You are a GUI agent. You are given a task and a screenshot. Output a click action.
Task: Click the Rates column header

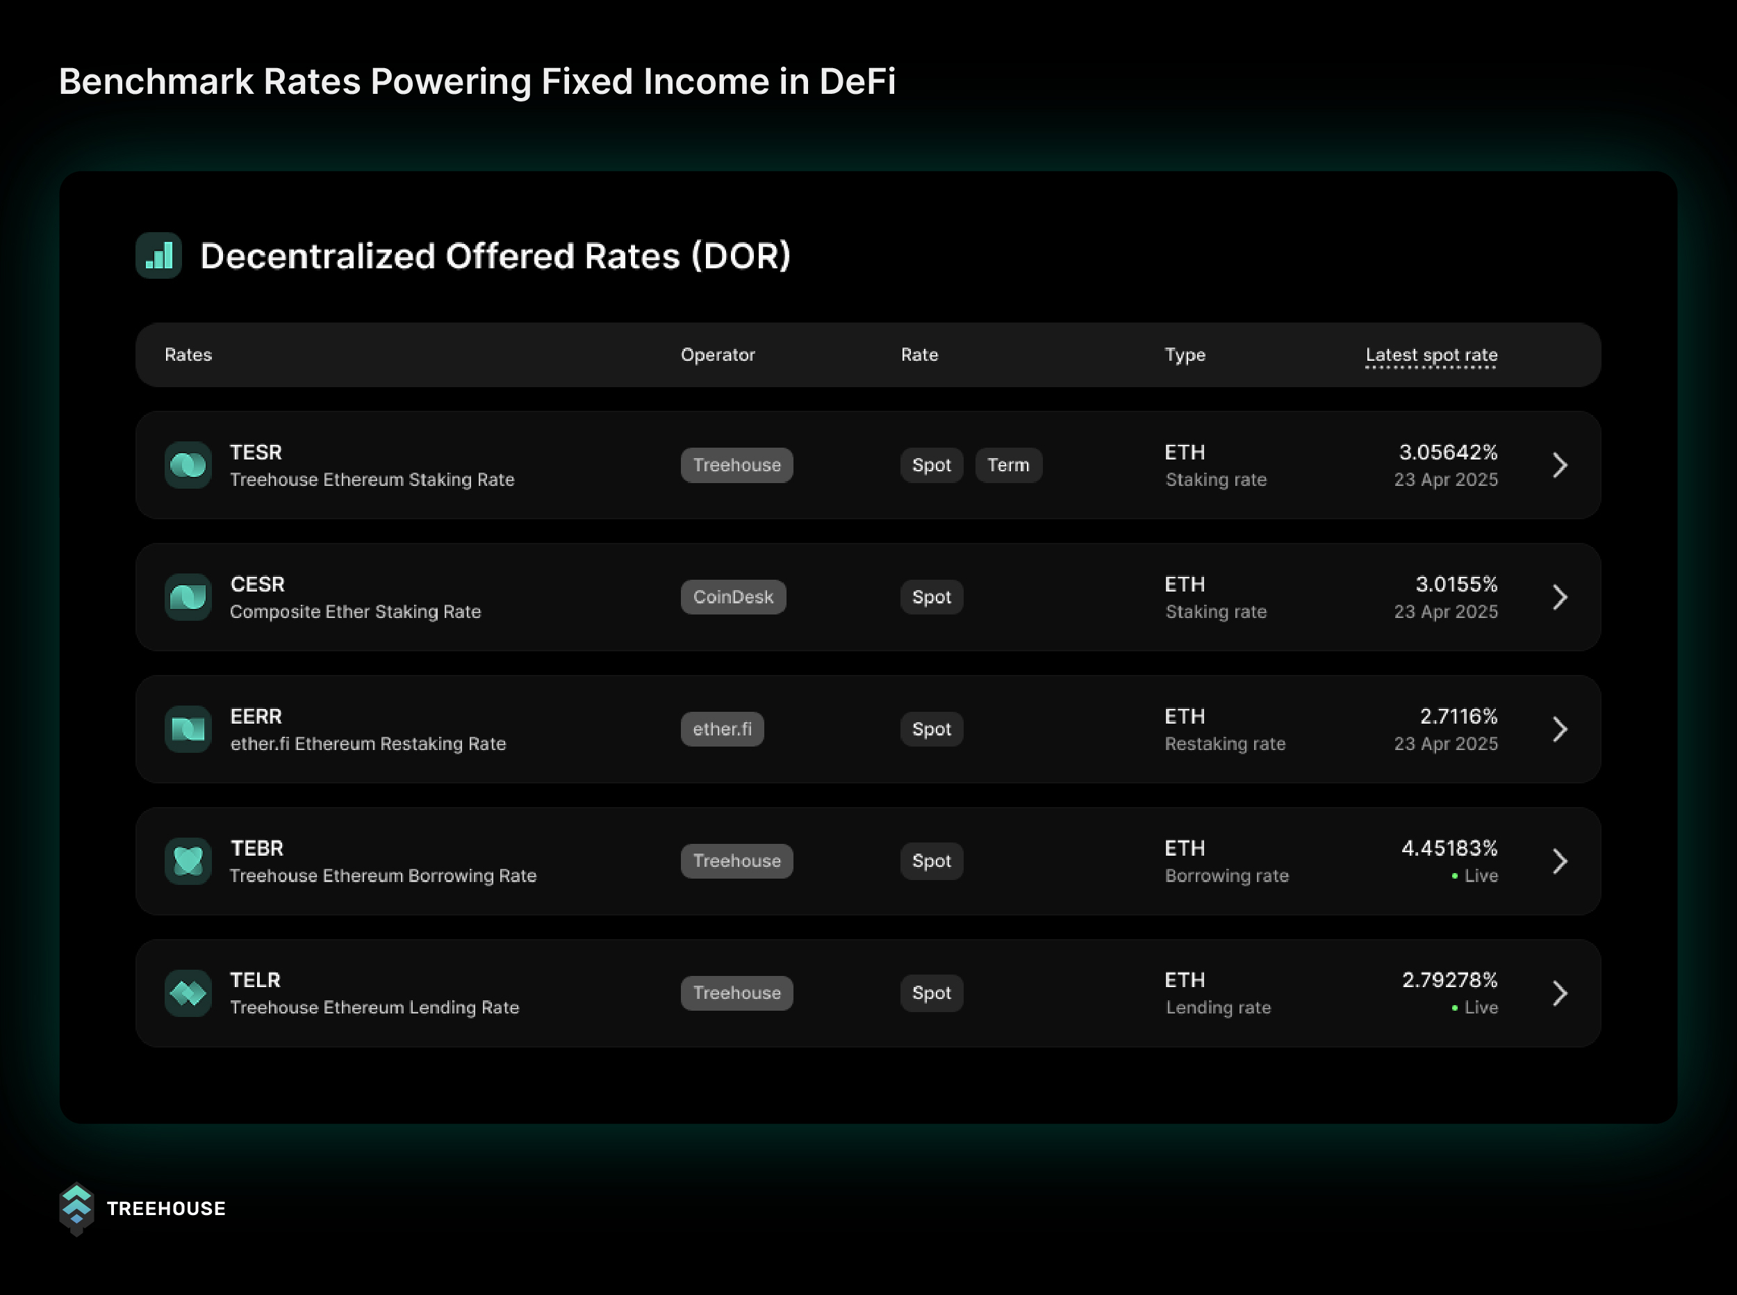coord(188,355)
